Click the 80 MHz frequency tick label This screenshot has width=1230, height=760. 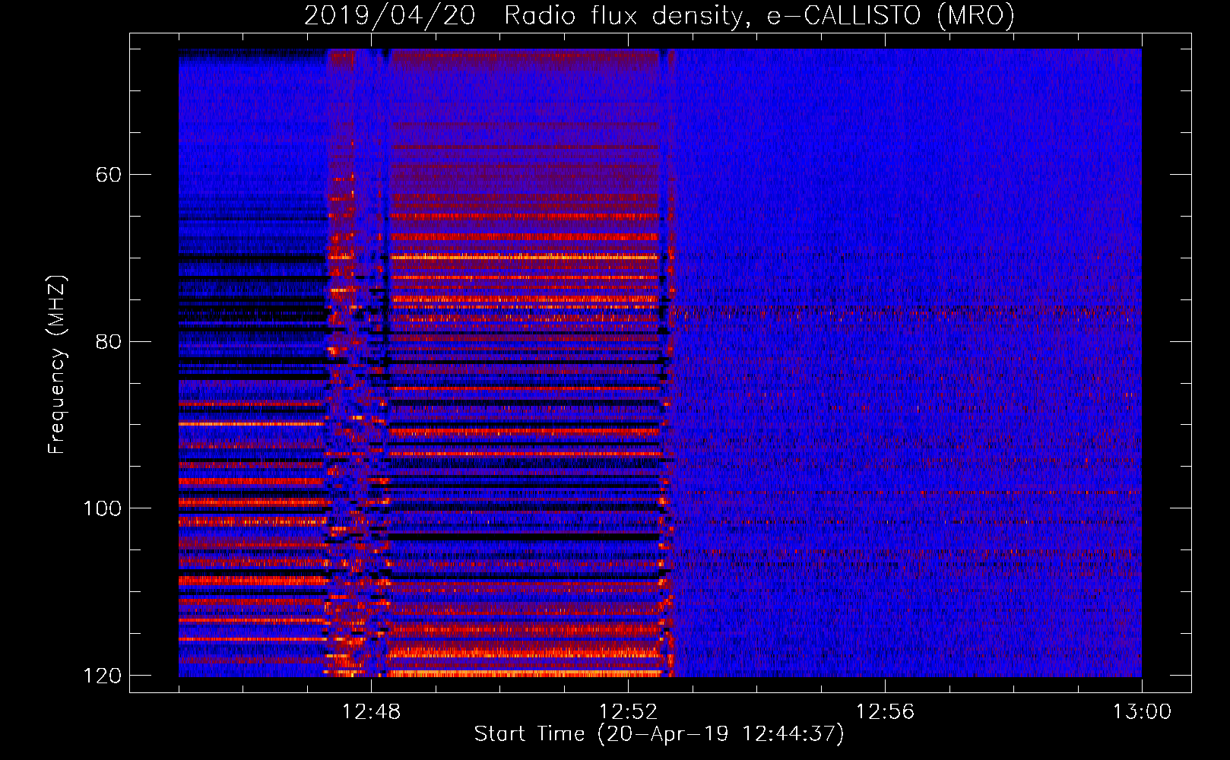tap(108, 341)
